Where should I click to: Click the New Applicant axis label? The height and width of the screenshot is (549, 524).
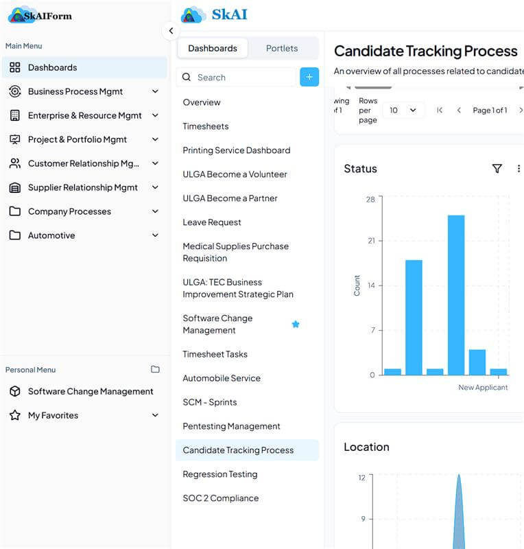point(483,387)
